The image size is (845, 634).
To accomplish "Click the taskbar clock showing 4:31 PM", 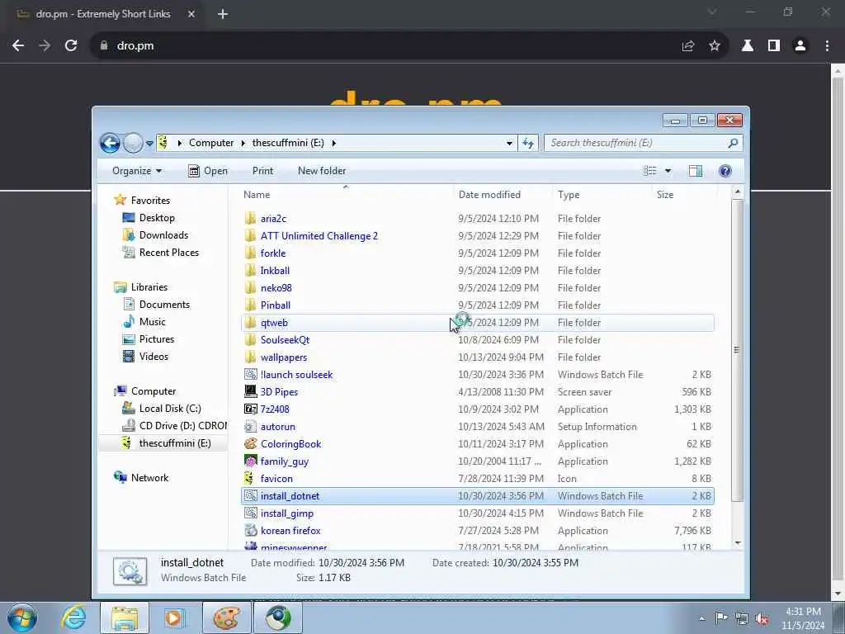I will point(803,618).
